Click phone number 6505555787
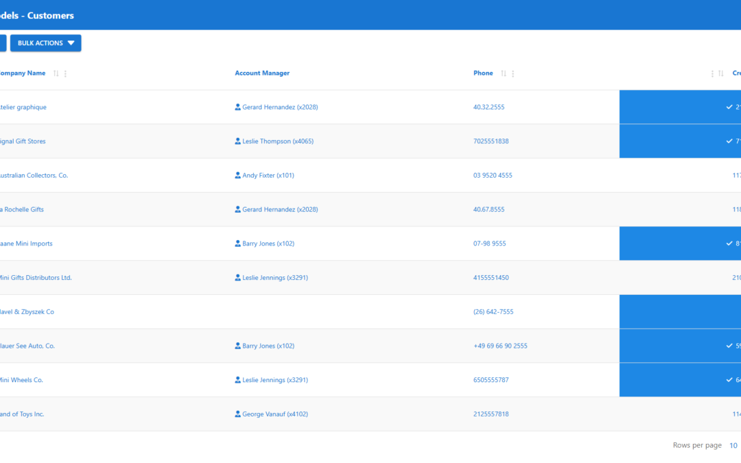This screenshot has width=741, height=463. click(491, 380)
